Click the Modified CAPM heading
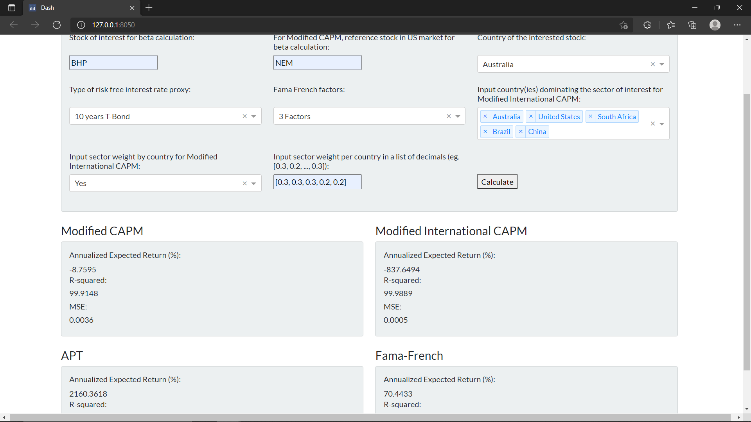751x422 pixels. coord(102,231)
